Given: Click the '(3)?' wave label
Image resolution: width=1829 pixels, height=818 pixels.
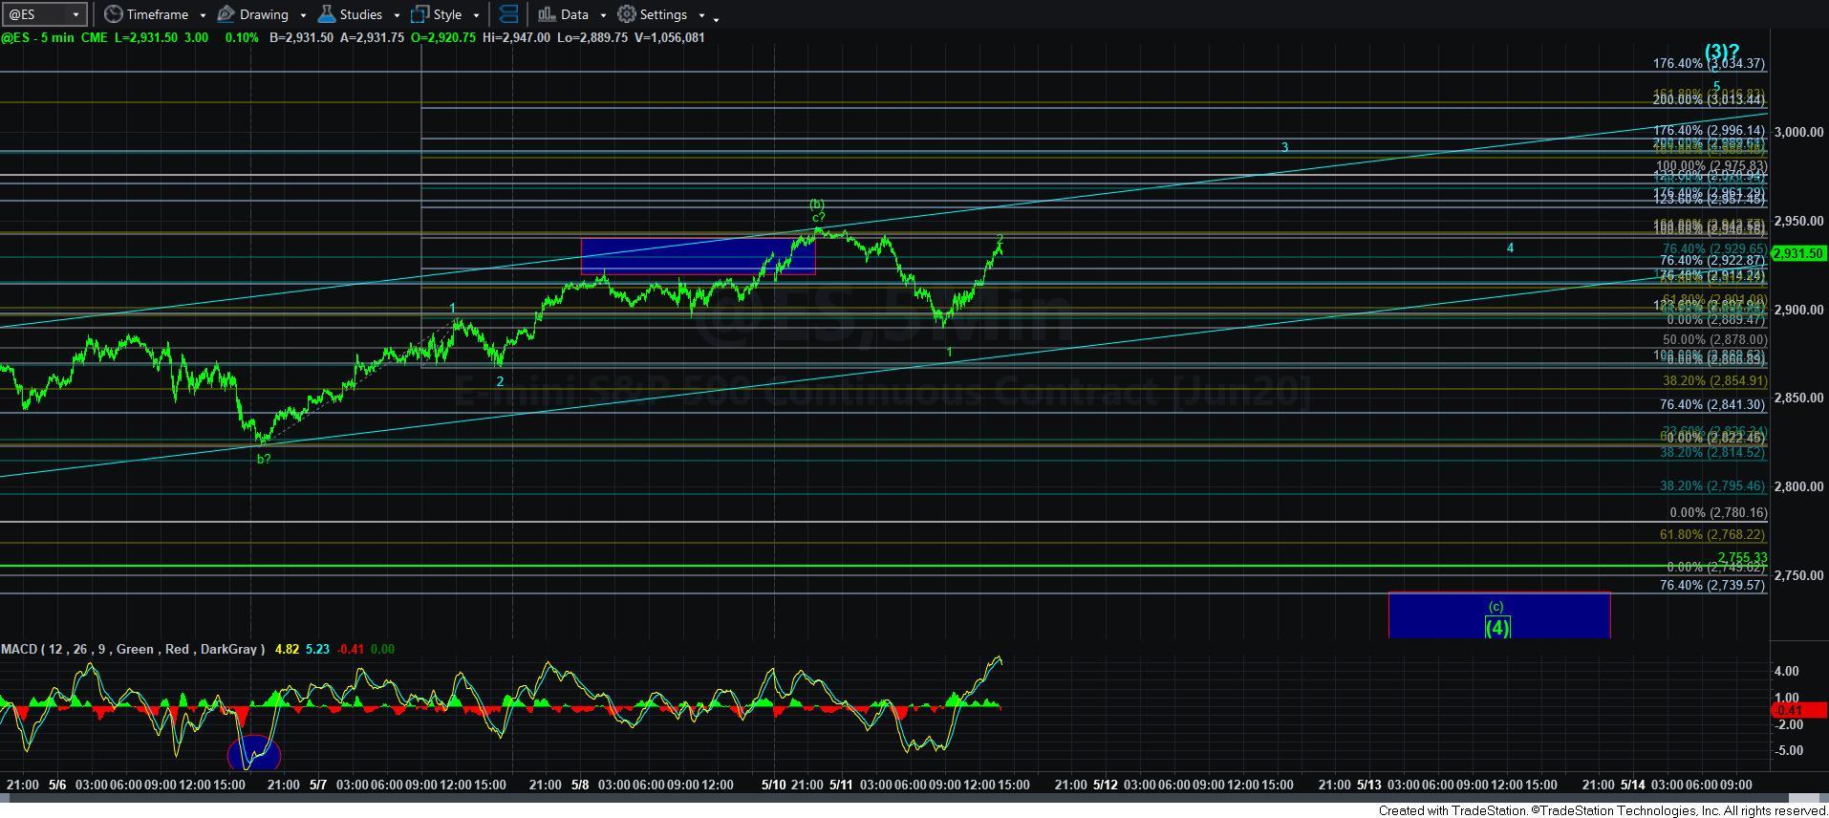Looking at the screenshot, I should coord(1722,52).
